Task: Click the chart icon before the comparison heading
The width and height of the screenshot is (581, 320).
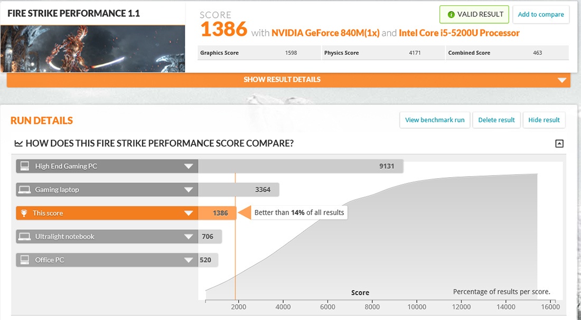Action: pyautogui.click(x=18, y=143)
